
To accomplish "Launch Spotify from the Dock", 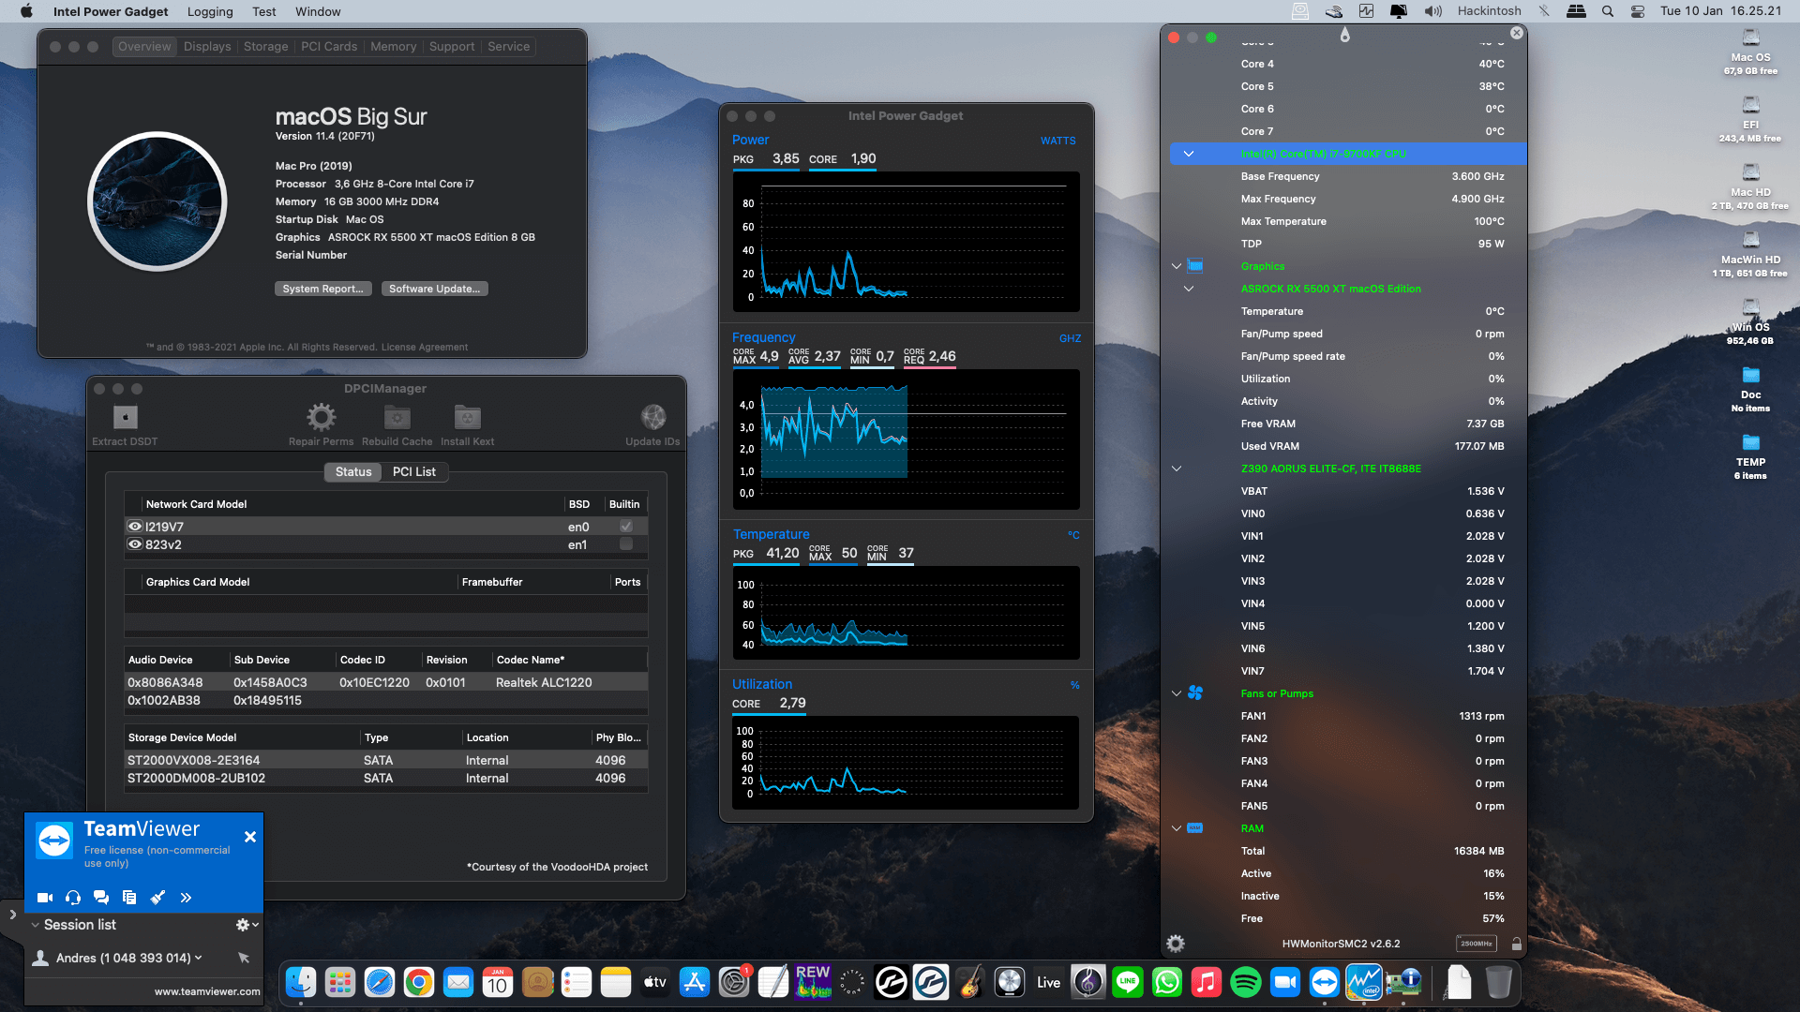I will (1246, 983).
